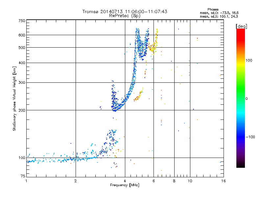Click the phase colorbar
Viewport: 263px width, 197px height.
241,98
